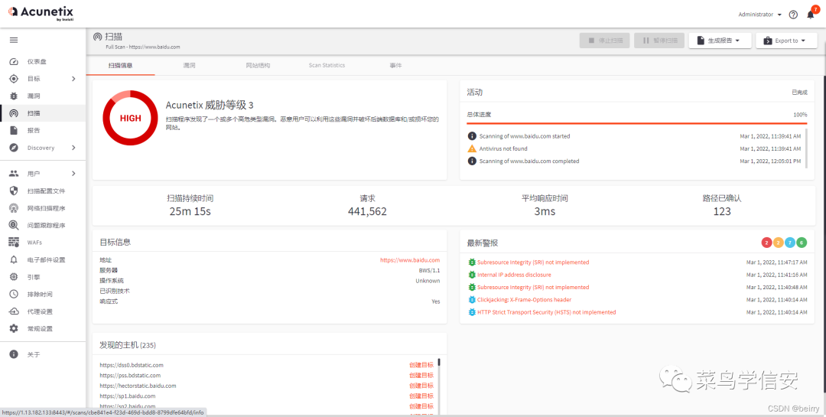Open Excluded Hours (排除时间) clock icon
The width and height of the screenshot is (826, 417).
tap(15, 294)
